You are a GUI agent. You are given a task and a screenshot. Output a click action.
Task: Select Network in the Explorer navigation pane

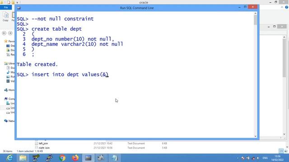(9, 121)
